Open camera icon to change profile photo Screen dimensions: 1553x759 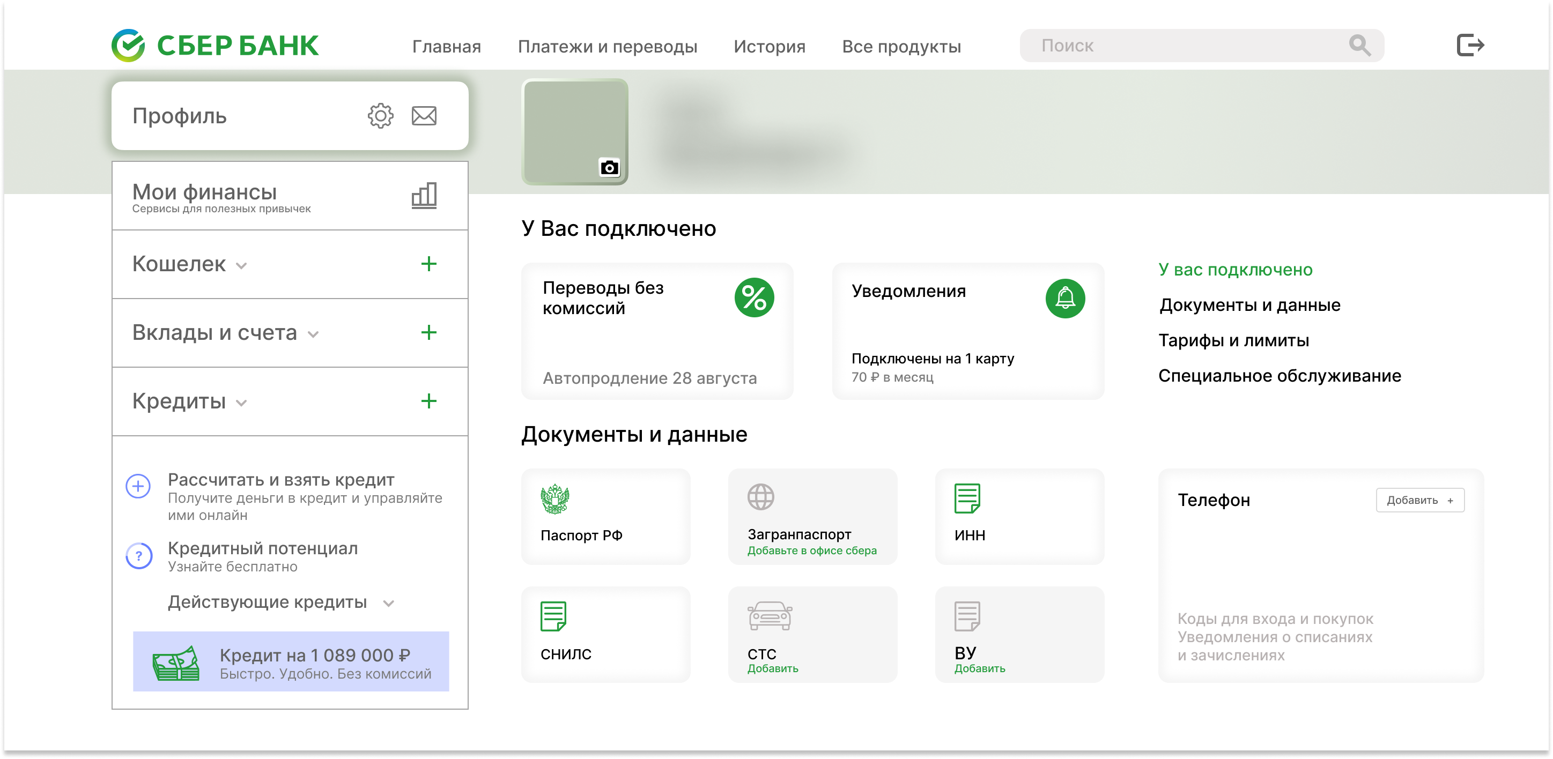pos(610,168)
